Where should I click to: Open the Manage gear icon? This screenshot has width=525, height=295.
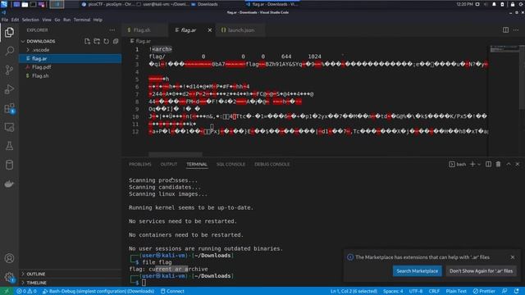click(9, 277)
